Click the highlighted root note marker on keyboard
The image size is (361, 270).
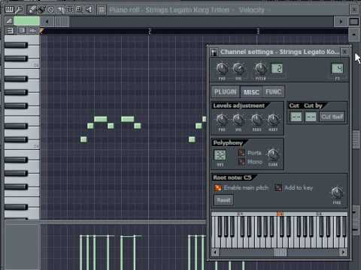click(280, 214)
